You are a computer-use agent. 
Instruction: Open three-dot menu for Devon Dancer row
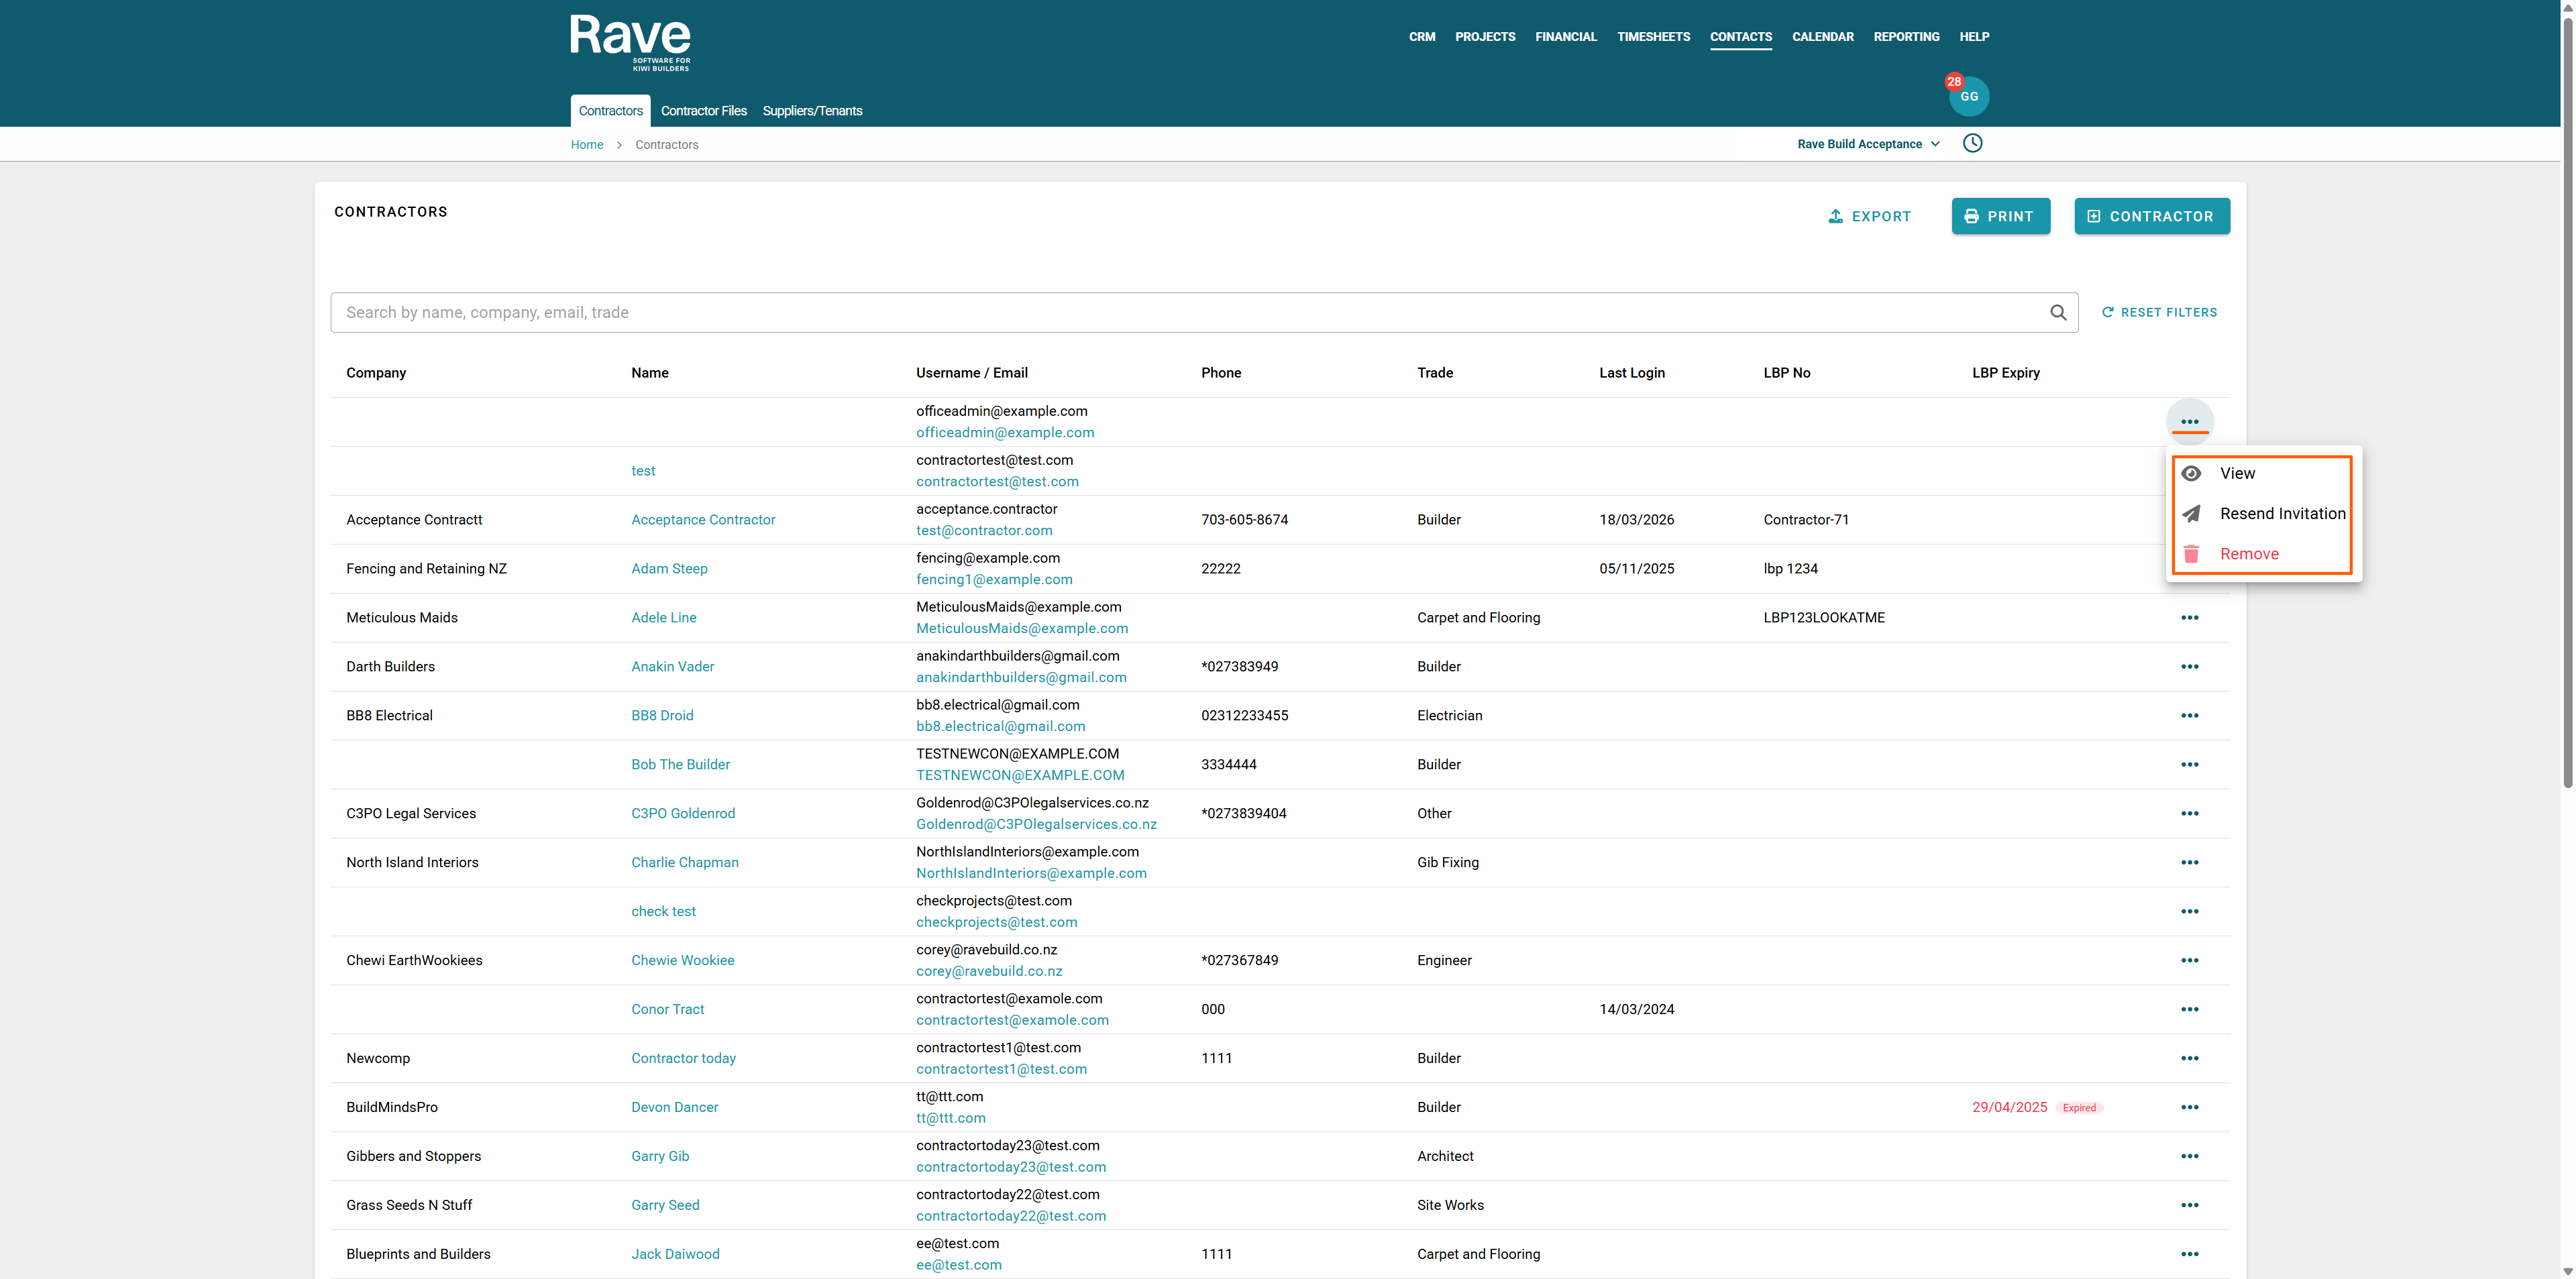pyautogui.click(x=2189, y=1107)
